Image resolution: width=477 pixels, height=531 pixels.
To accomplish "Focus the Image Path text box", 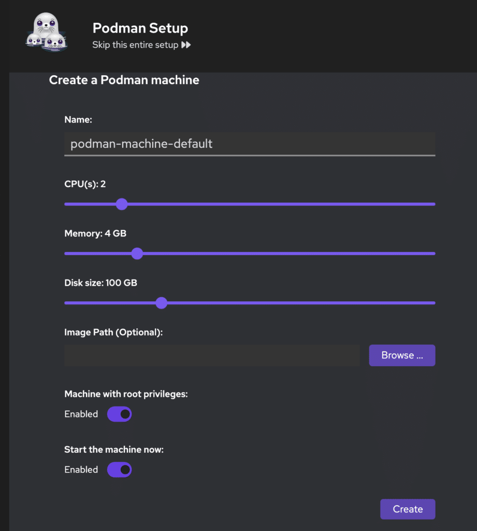I will pos(212,355).
